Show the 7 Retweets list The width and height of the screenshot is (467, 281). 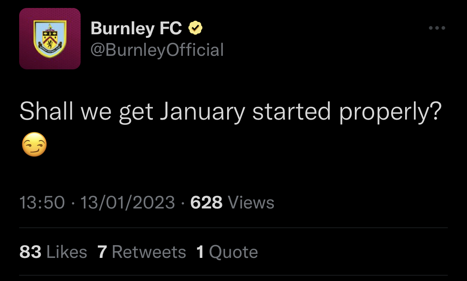point(141,252)
